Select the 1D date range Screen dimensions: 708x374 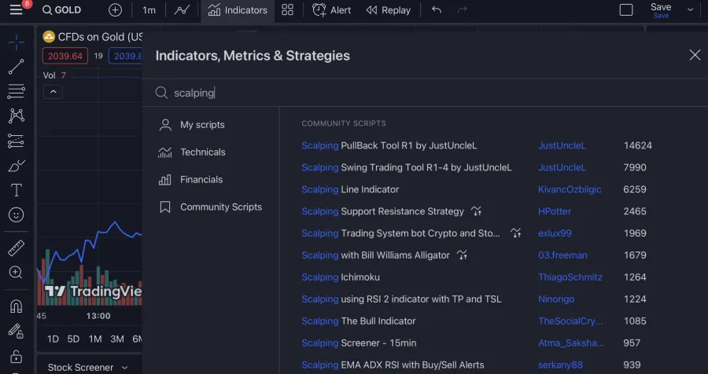[53, 339]
